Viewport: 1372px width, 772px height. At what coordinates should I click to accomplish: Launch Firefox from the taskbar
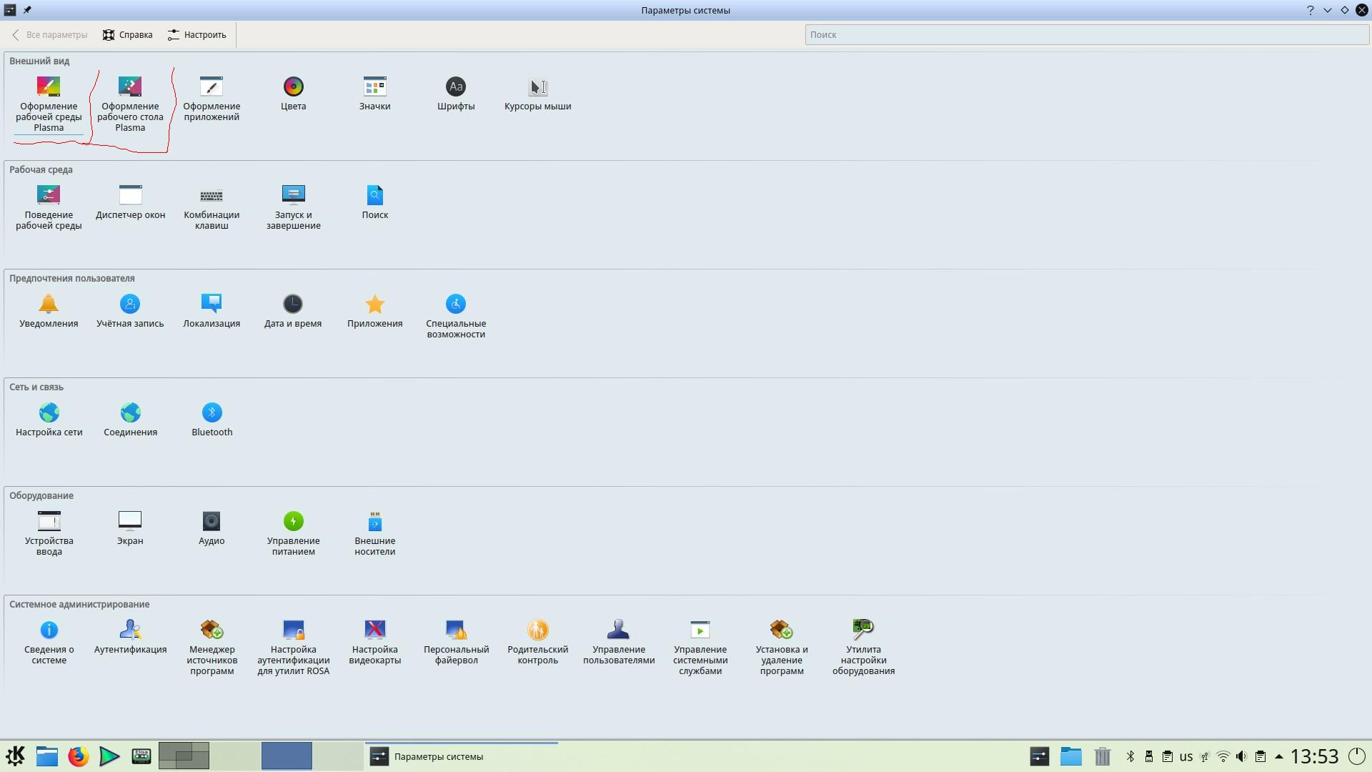[x=79, y=756]
